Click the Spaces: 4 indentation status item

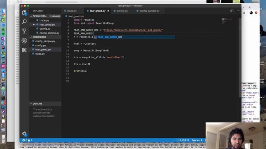coord(197,140)
